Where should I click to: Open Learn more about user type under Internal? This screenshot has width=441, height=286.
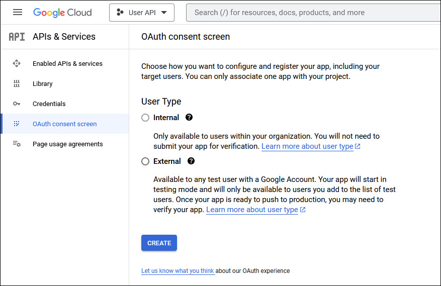(x=307, y=146)
